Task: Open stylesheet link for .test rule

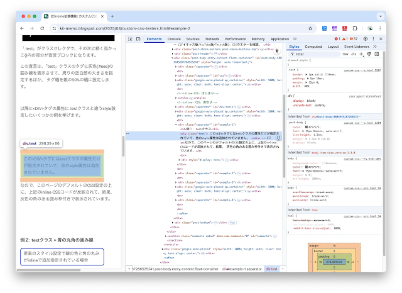Action: coord(362,70)
